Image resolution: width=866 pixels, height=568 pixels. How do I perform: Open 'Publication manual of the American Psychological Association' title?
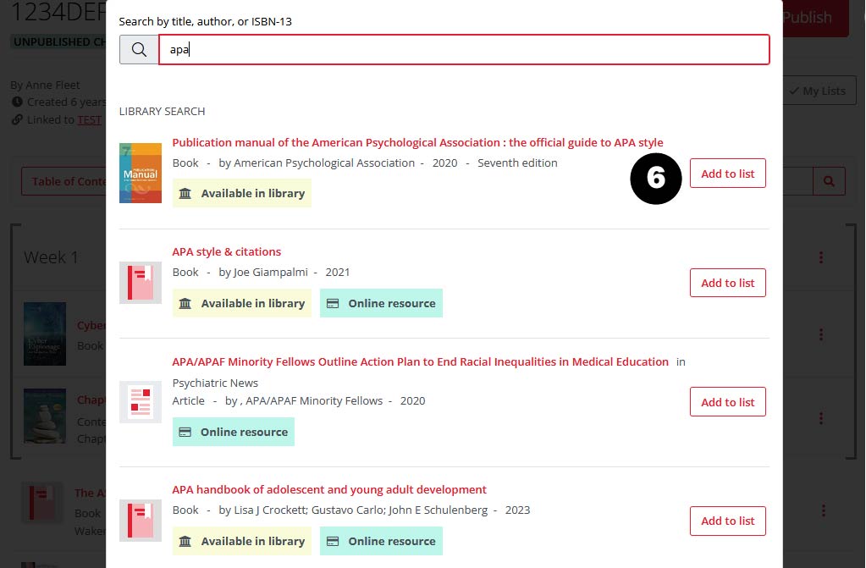pos(417,143)
